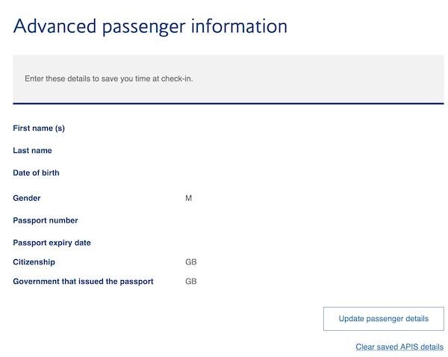448x357 pixels.
Task: Click the Update passenger details button
Action: pos(383,318)
